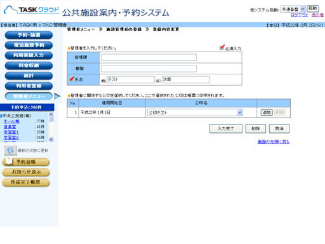
Task: Click 最新の状態に更新 text
Action: click(x=33, y=151)
